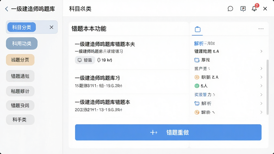Open the second 一级建造师鸣题库 entry
The width and height of the screenshot is (274, 154).
pos(97,78)
